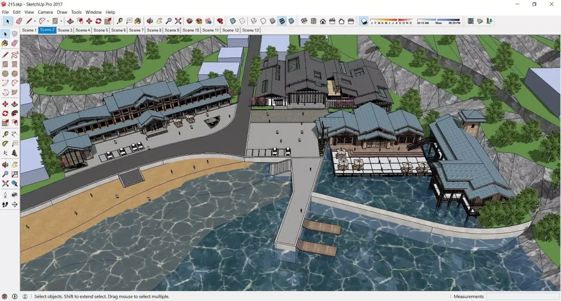The height and width of the screenshot is (301, 561).
Task: Click the shadow date month slider
Action: pyautogui.click(x=391, y=21)
